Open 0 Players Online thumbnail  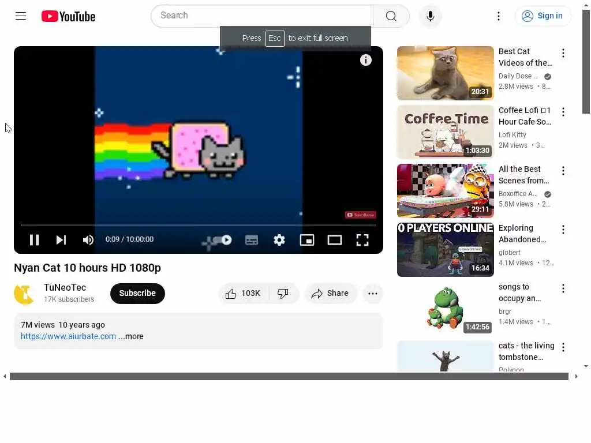[x=445, y=249]
